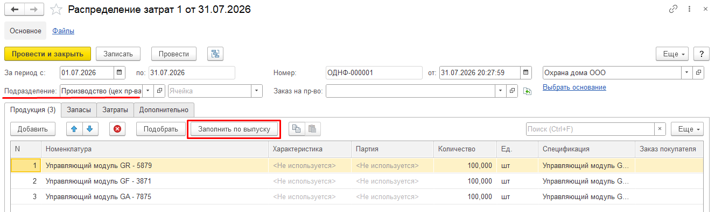This screenshot has width=715, height=212.
Task: Open calendar for document date 31.07.2026
Action: pos(526,72)
